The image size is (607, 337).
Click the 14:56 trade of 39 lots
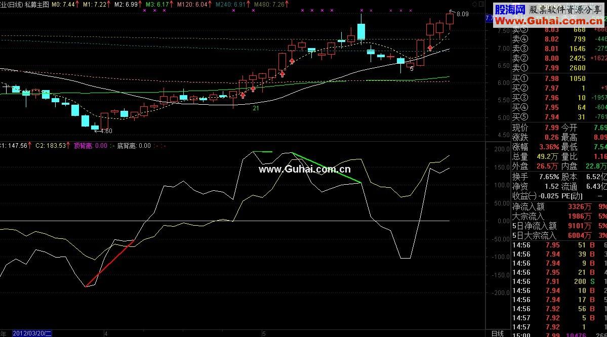559,255
